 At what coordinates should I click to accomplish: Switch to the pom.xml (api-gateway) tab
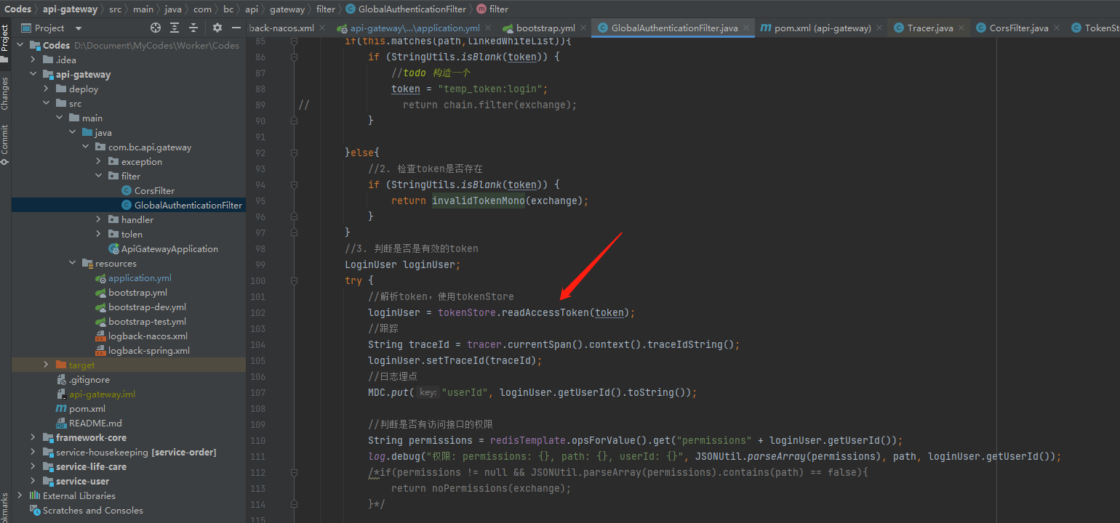822,28
